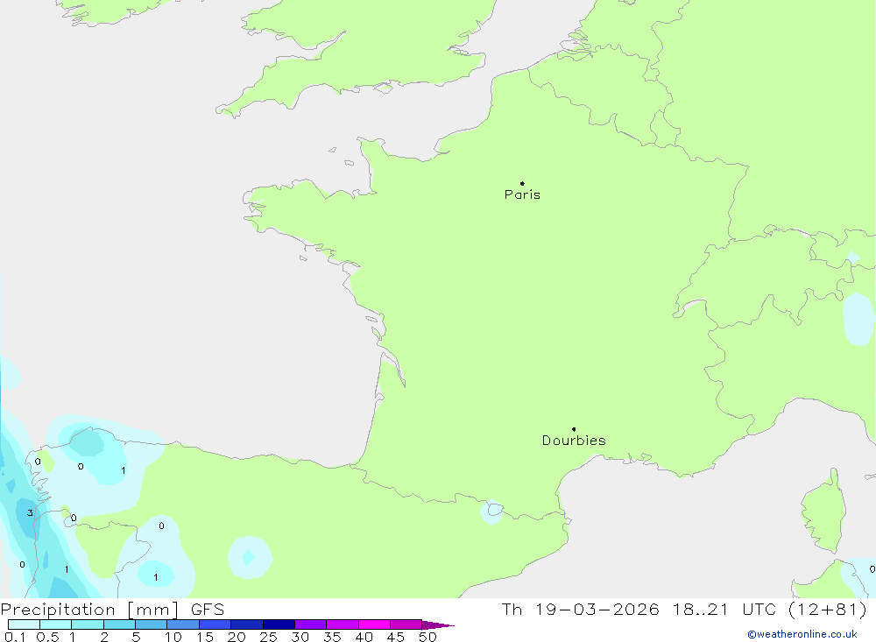
Task: Select the 5 mm legend color swatch
Action: tap(151, 624)
